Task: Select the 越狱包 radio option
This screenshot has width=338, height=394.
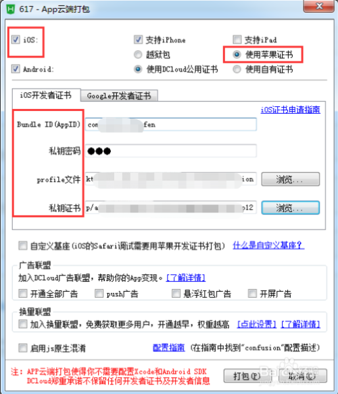Action: click(x=138, y=54)
